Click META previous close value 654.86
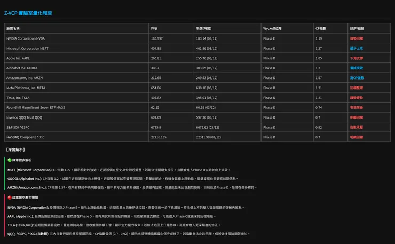The height and width of the screenshot is (244, 395). [x=156, y=88]
